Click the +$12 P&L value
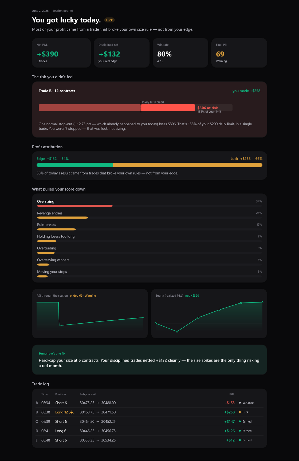Viewport: 299px width, 461px height. pyautogui.click(x=231, y=440)
